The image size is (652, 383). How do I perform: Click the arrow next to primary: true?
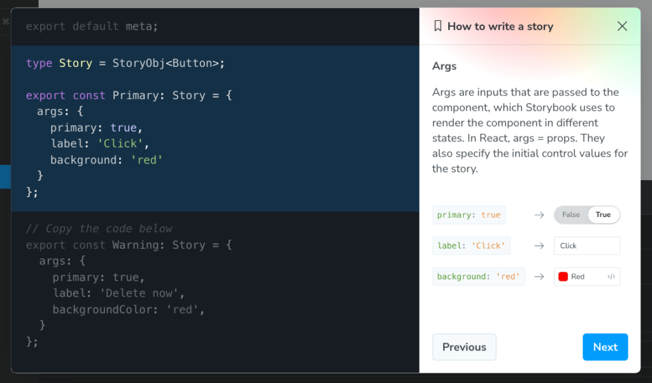pos(539,215)
